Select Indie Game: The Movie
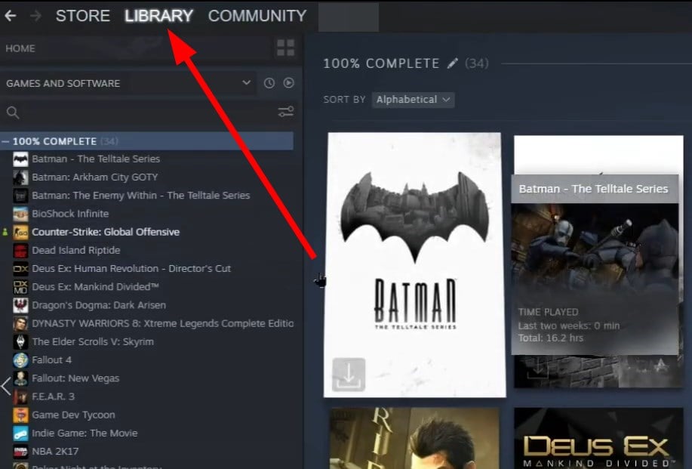692x469 pixels. (85, 434)
